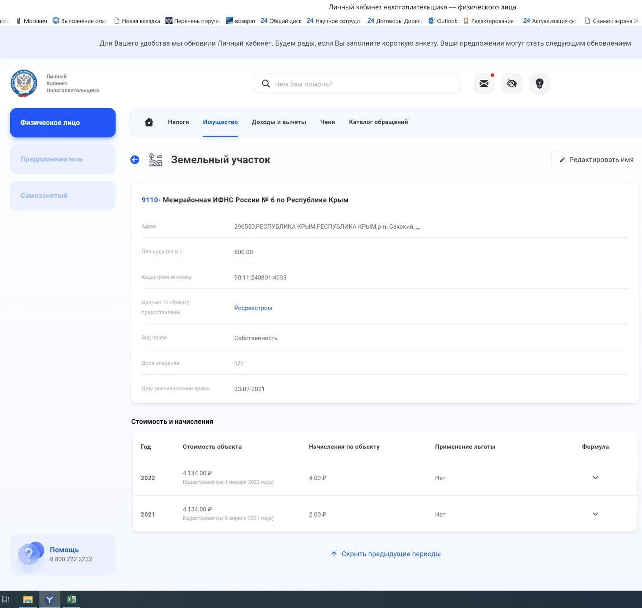The width and height of the screenshot is (642, 608).
Task: Expand the formula for year 2021
Action: click(595, 514)
